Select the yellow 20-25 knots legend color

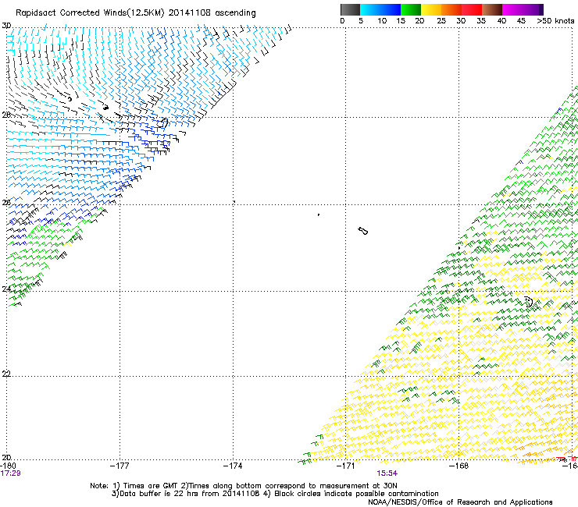point(431,9)
